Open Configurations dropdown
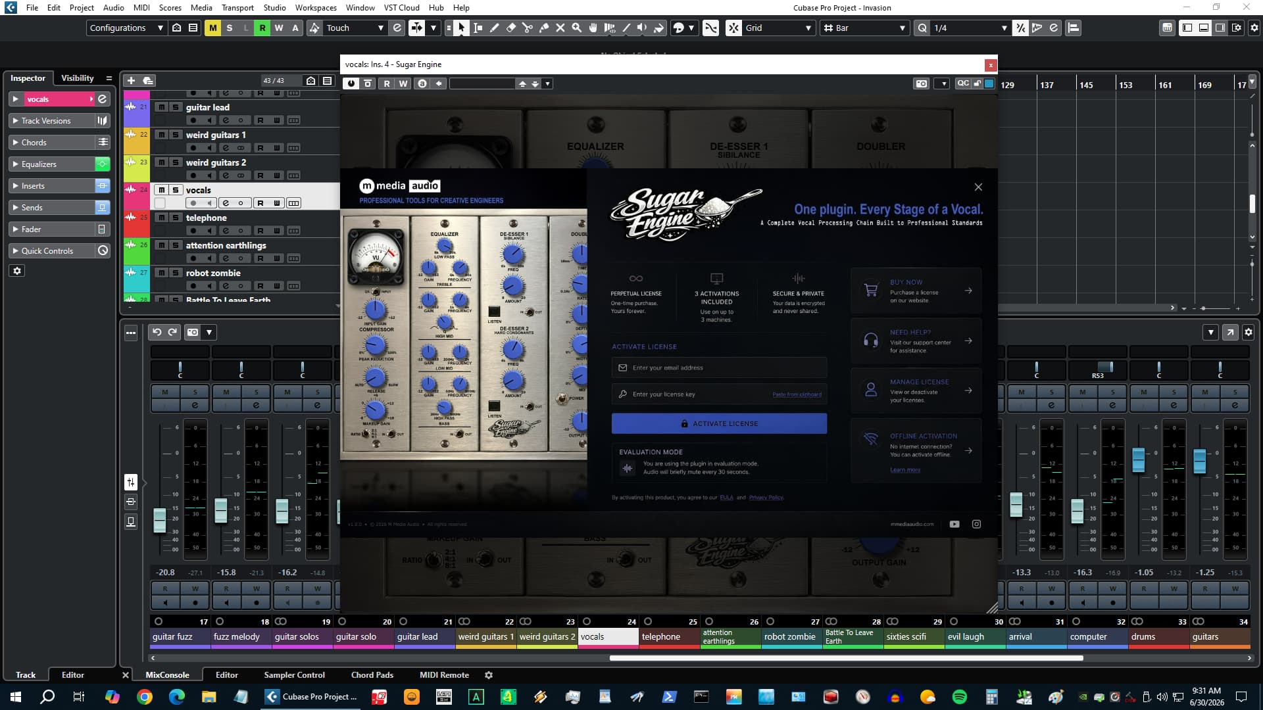This screenshot has height=710, width=1263. pos(126,28)
